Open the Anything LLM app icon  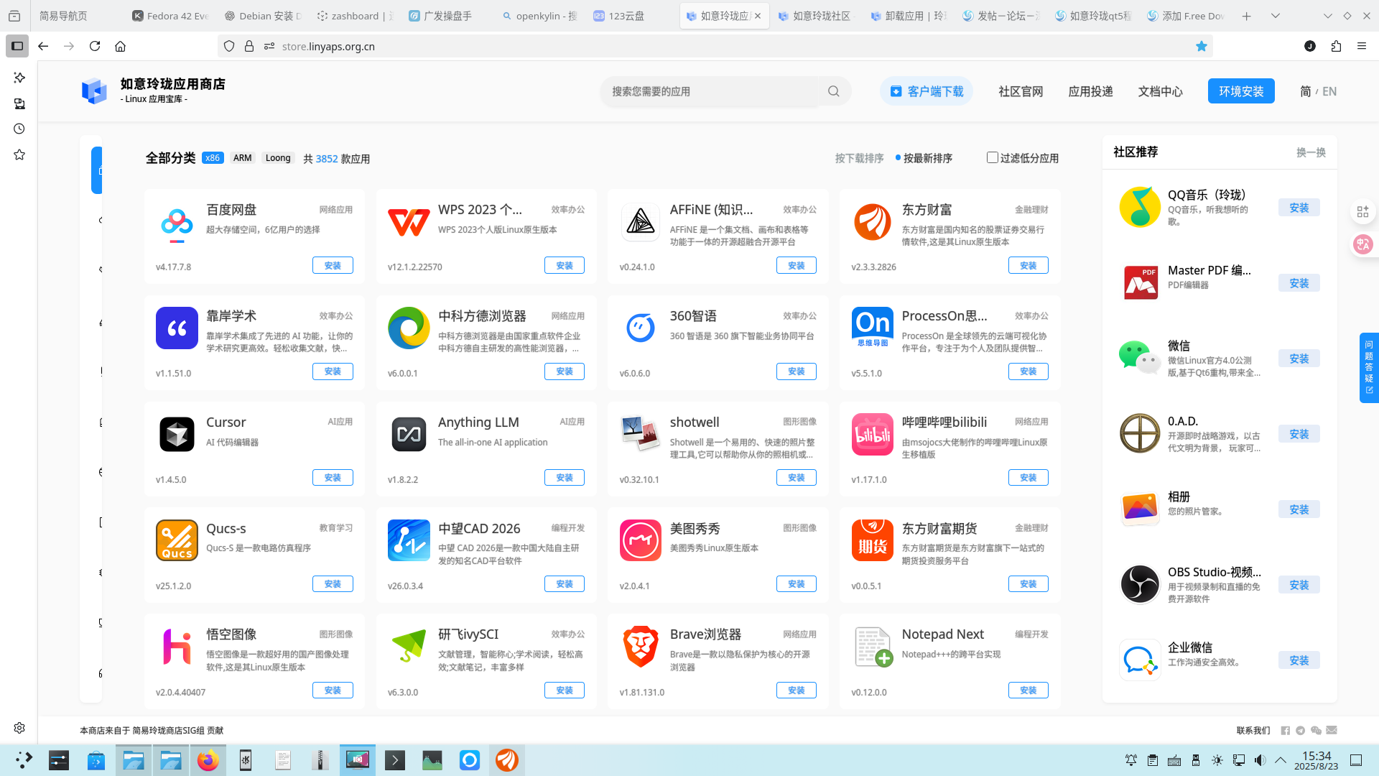[x=409, y=435]
